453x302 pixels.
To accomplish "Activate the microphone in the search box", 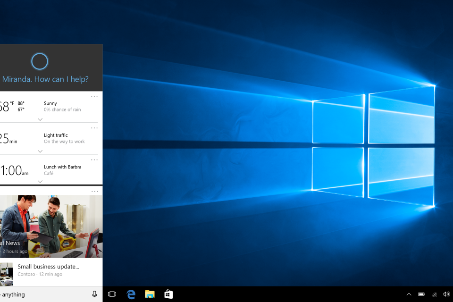I will pyautogui.click(x=94, y=294).
